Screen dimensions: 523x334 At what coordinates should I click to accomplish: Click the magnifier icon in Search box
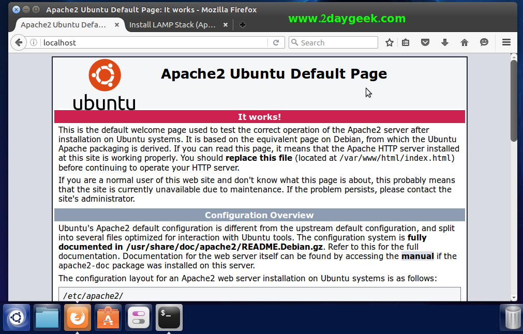point(294,42)
